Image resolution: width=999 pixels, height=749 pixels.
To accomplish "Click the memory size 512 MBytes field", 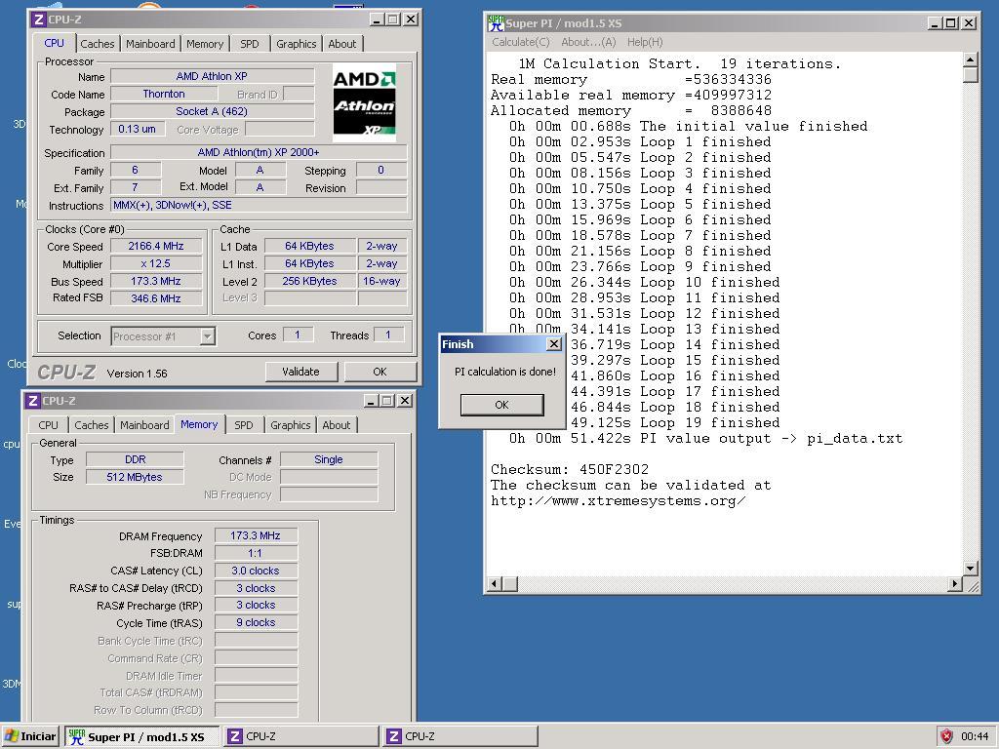I will [x=135, y=477].
